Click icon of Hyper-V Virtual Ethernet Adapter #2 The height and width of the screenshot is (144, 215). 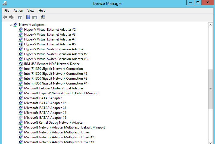(x=21, y=30)
